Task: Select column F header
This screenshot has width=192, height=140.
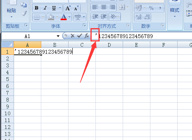Action: pyautogui.click(x=164, y=45)
